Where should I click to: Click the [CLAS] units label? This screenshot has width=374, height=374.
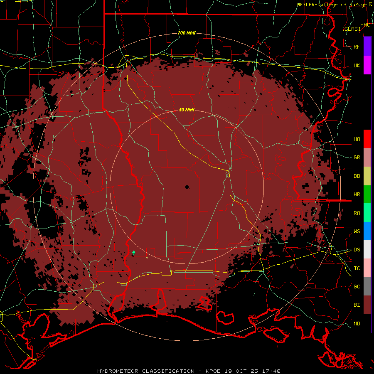pos(351,29)
